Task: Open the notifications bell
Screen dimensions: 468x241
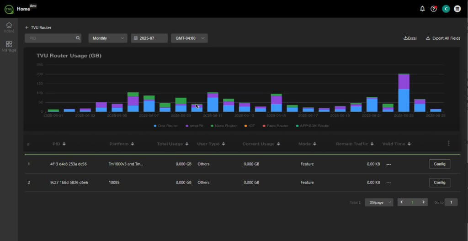Action: (x=422, y=9)
